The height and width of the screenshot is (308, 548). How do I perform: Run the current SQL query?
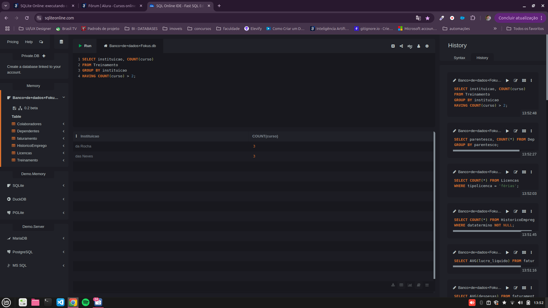[85, 46]
